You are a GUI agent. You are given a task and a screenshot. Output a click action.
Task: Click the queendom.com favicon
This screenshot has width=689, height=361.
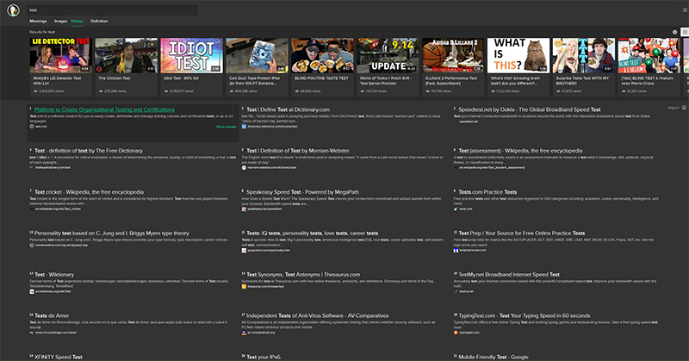click(x=244, y=250)
